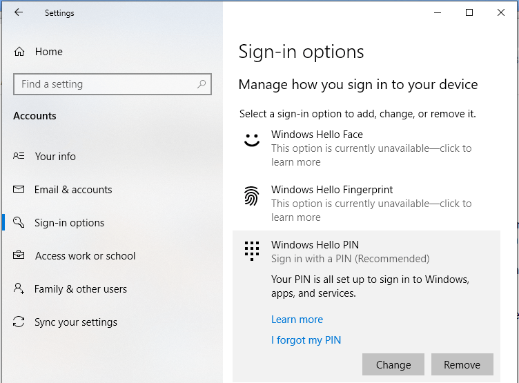519x383 pixels.
Task: Select Windows Hello Fingerprint option
Action: point(366,203)
